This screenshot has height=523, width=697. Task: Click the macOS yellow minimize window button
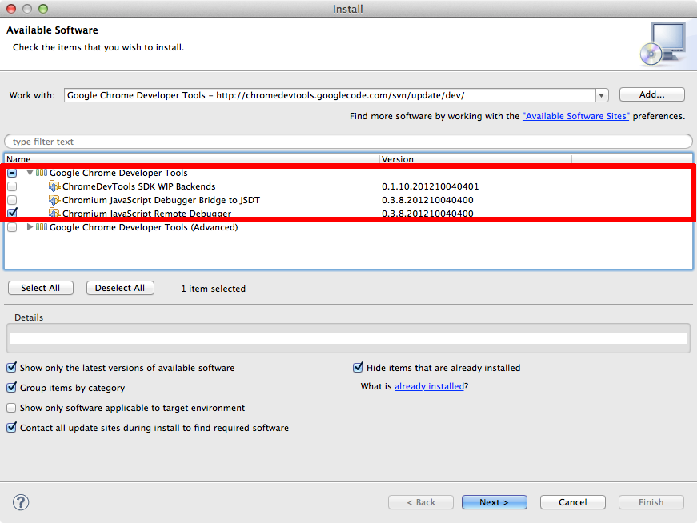pyautogui.click(x=27, y=9)
